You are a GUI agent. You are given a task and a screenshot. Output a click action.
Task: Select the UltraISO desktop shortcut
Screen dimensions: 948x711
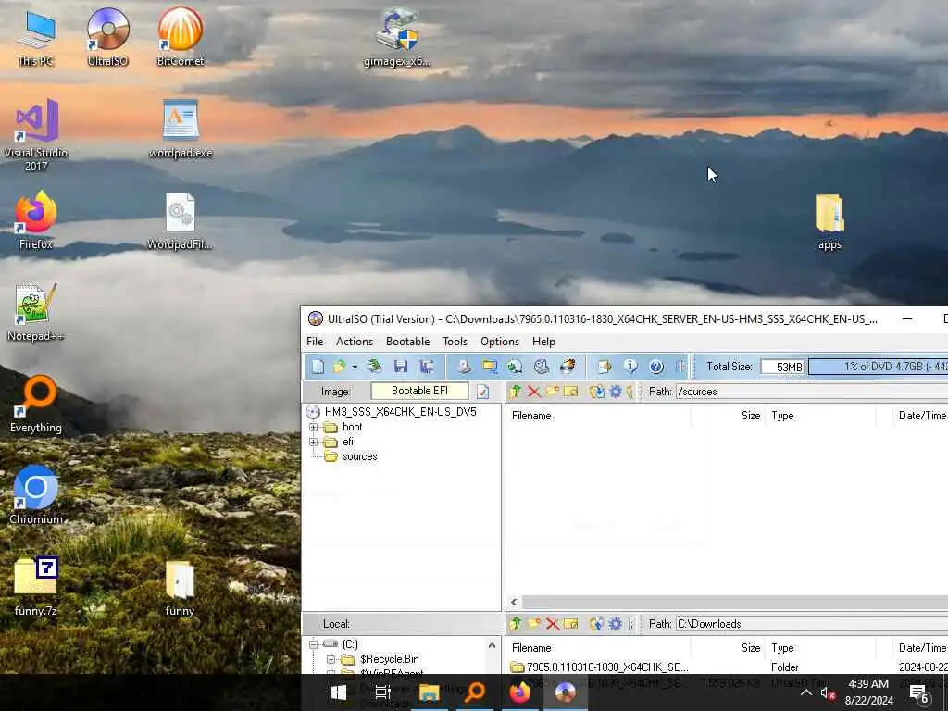click(107, 37)
